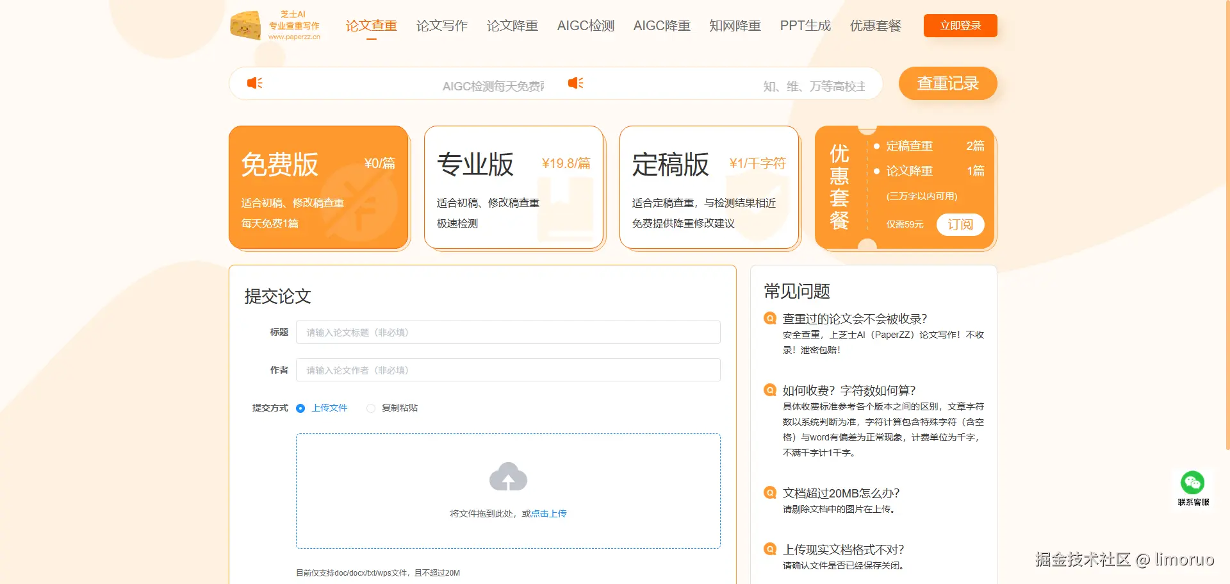Click the ¥19.8/篇 price on 专业版

[x=566, y=163]
